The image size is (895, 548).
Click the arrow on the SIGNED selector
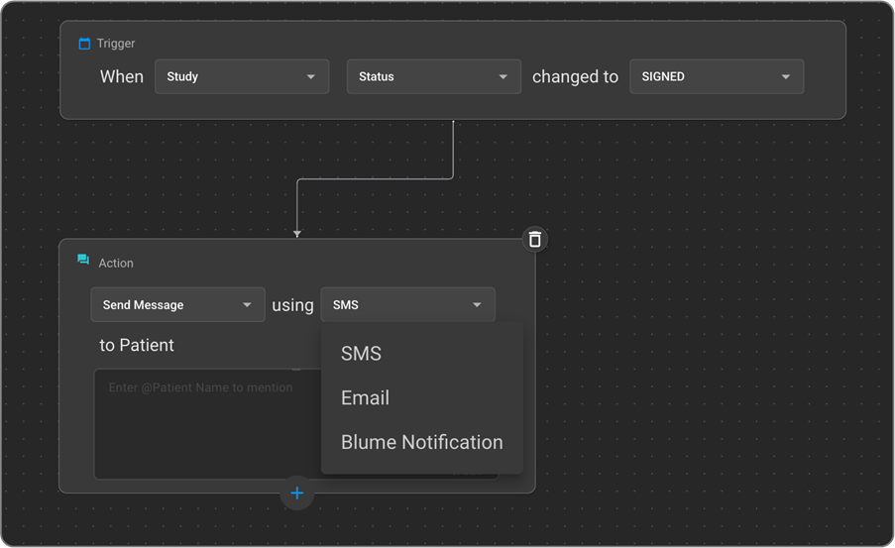(x=786, y=77)
